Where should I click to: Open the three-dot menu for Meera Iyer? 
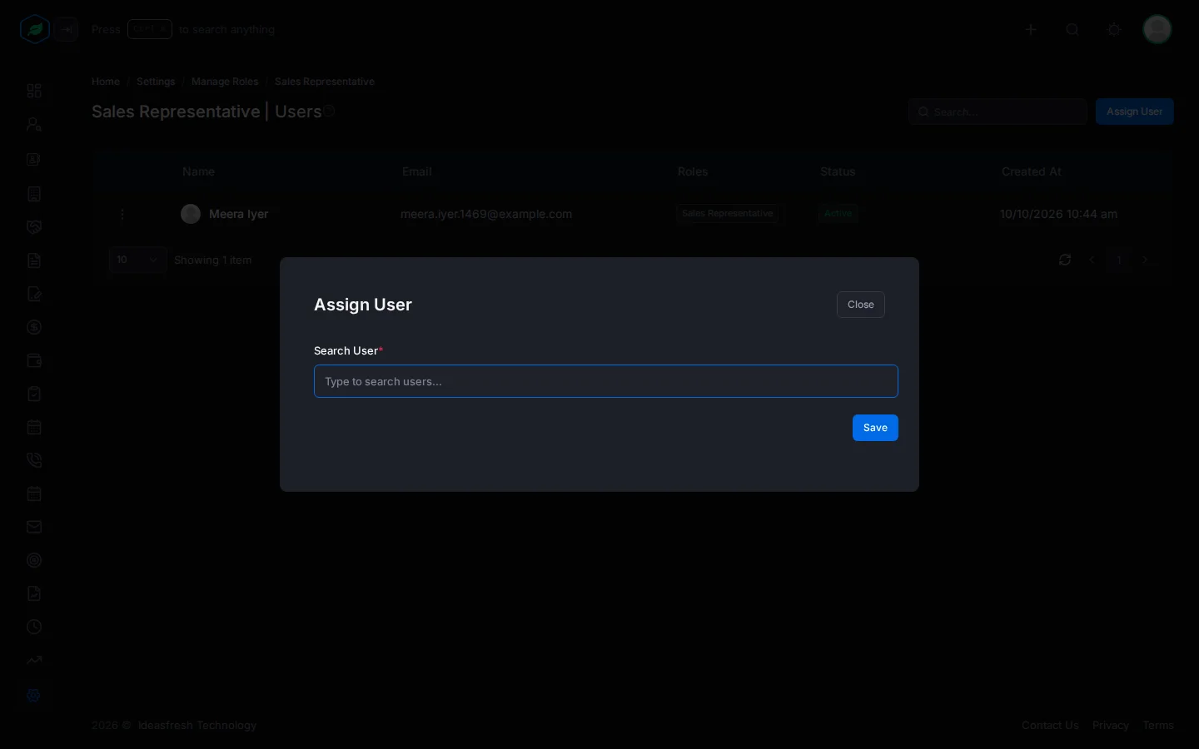122,214
